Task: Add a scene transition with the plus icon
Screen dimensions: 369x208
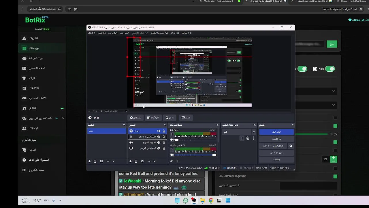Action: click(242, 138)
